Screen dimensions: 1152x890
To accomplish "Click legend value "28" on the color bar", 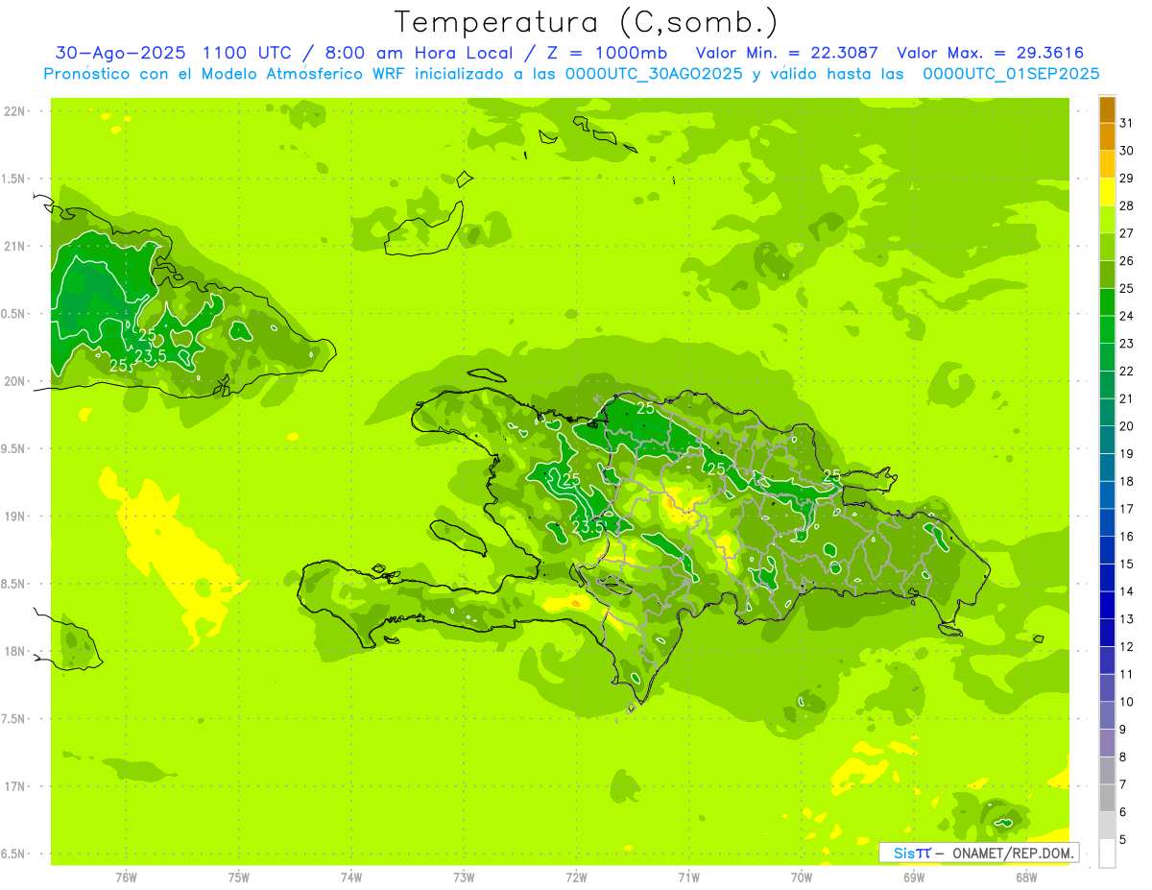I will tap(1126, 205).
